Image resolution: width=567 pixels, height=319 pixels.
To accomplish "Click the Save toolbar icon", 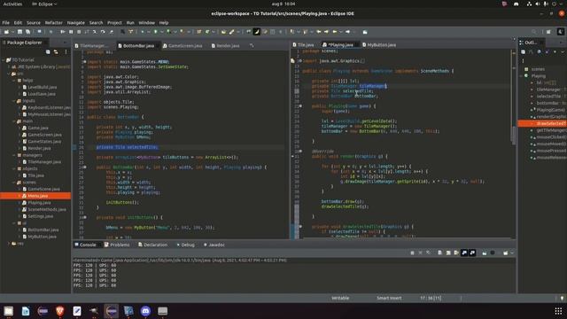I will (19, 32).
